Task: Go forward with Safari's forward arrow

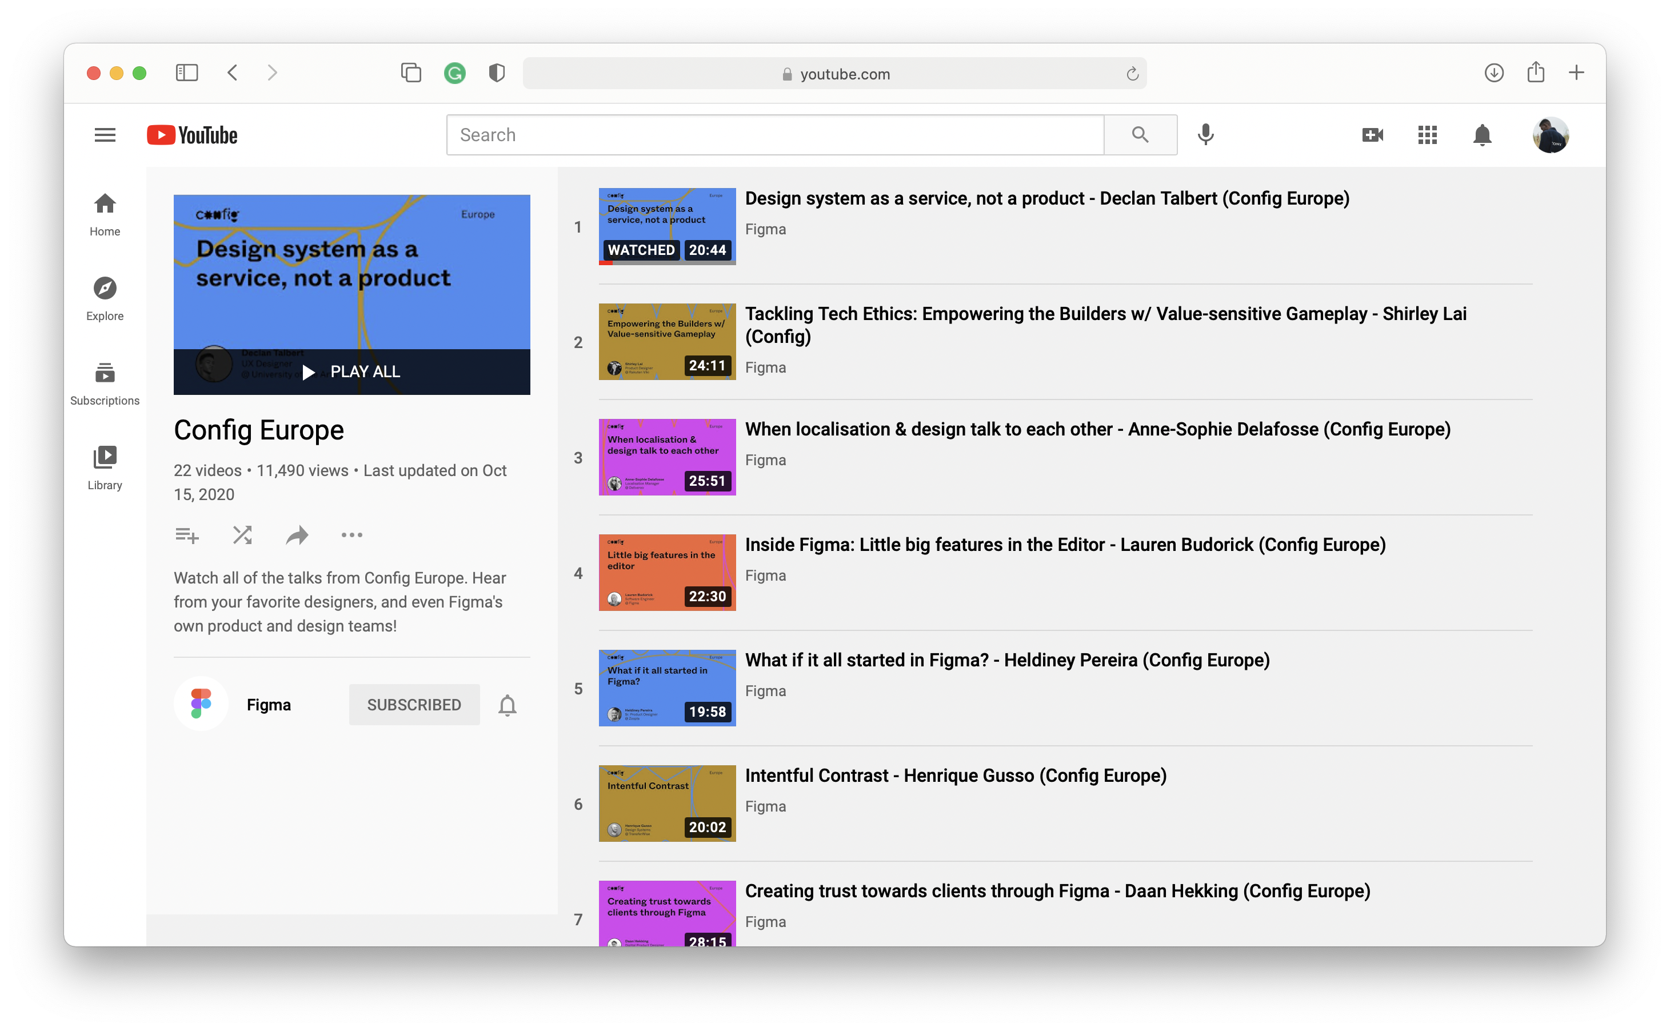Action: click(273, 73)
